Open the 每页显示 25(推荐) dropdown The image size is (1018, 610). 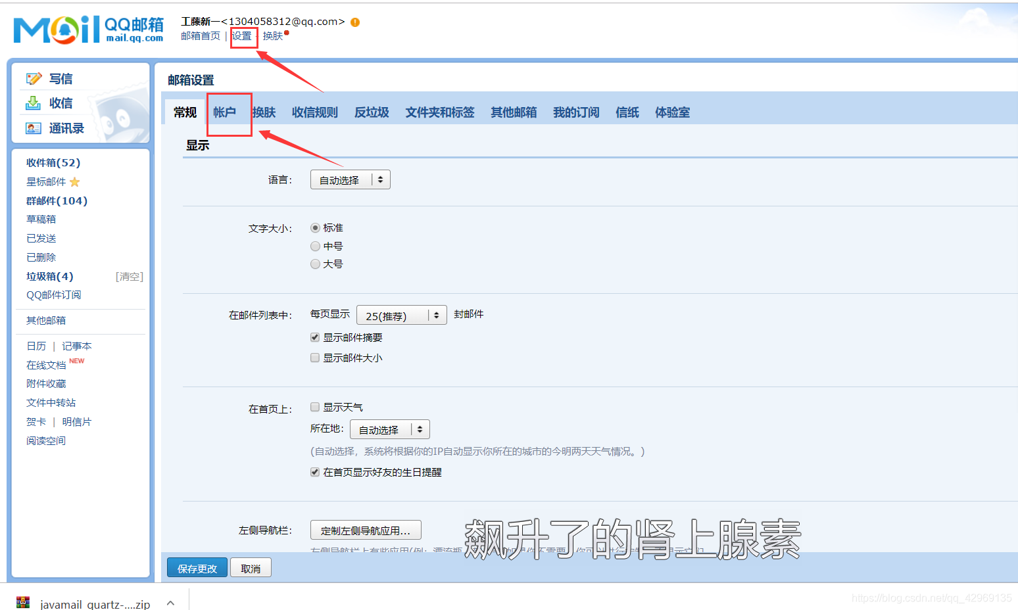coord(402,315)
